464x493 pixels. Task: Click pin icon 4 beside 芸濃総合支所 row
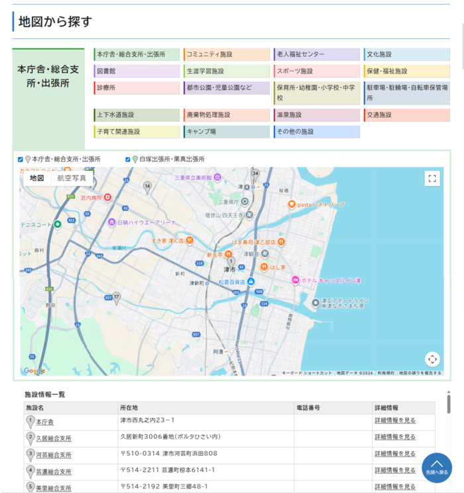click(30, 472)
